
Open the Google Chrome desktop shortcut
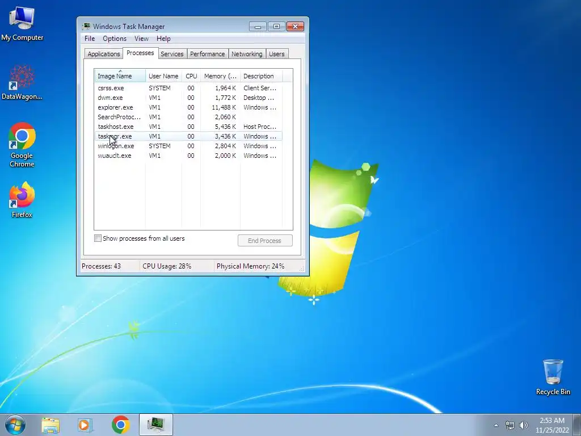tap(22, 145)
